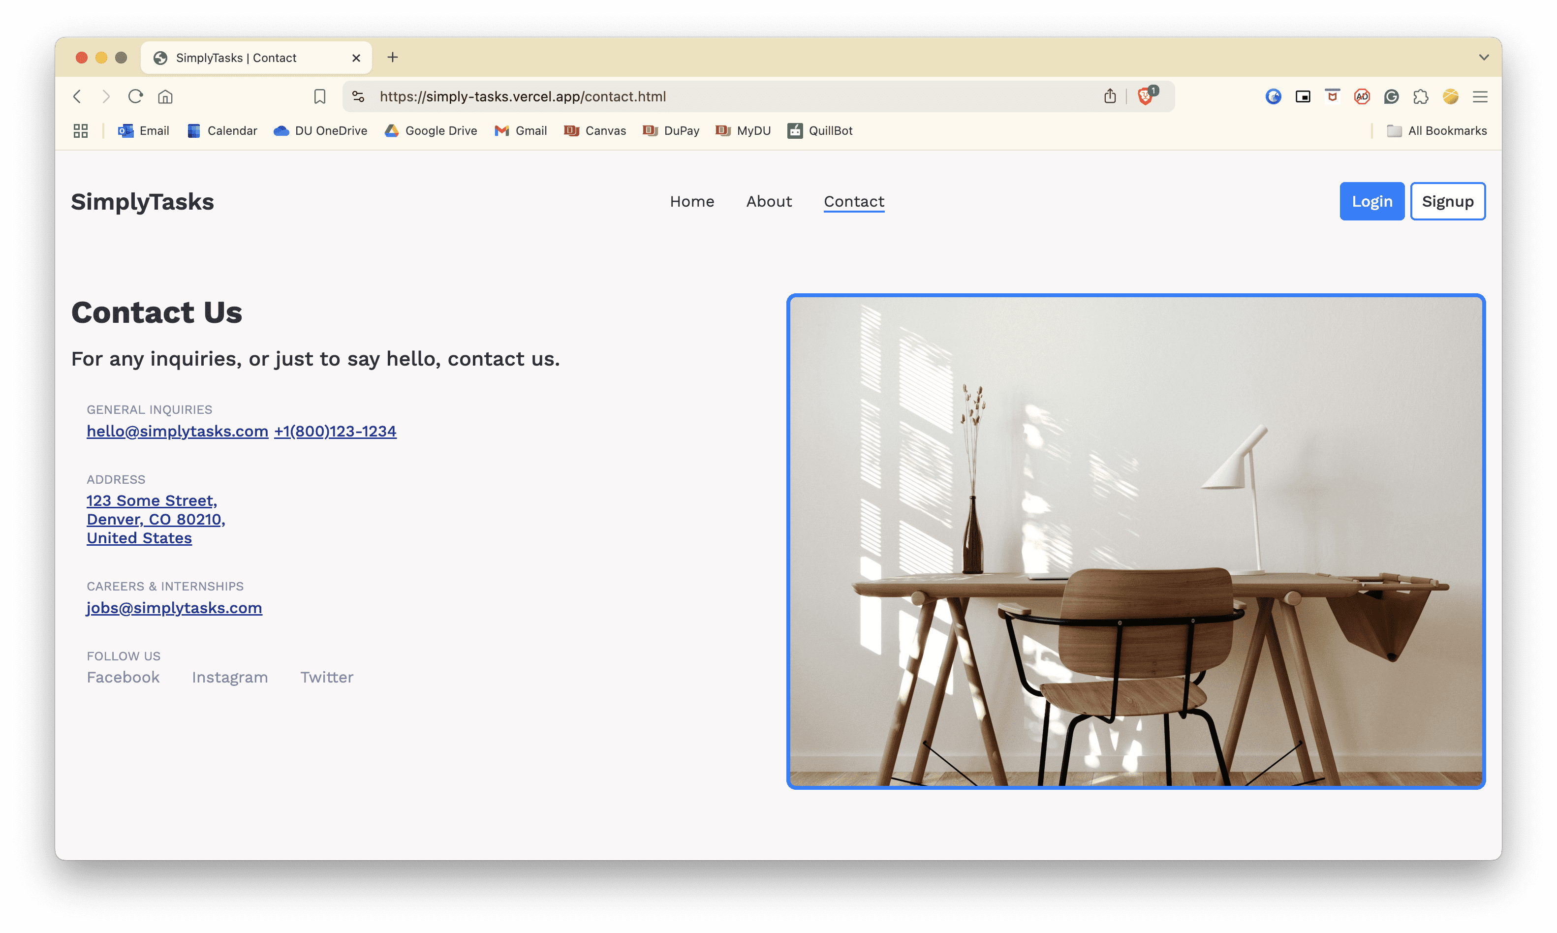Bookmark this page with the bookmark icon

[319, 96]
